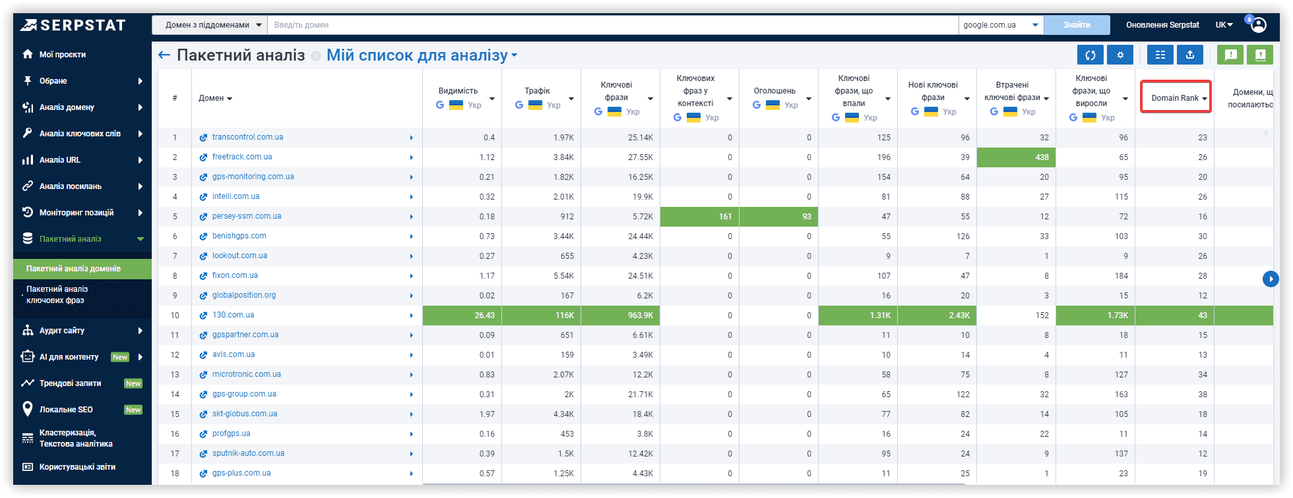
Task: Expand the 'Мій список для аналізу' list selector
Action: point(422,55)
